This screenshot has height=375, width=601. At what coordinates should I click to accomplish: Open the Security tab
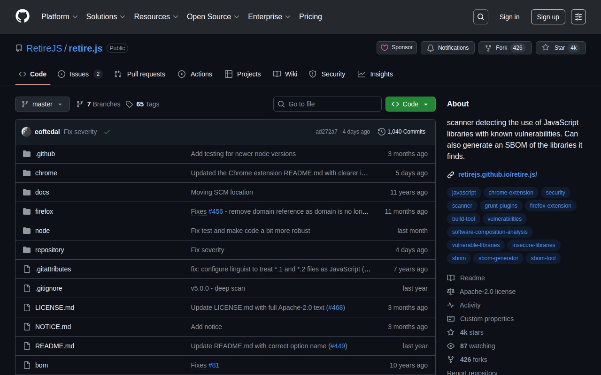[x=327, y=74]
